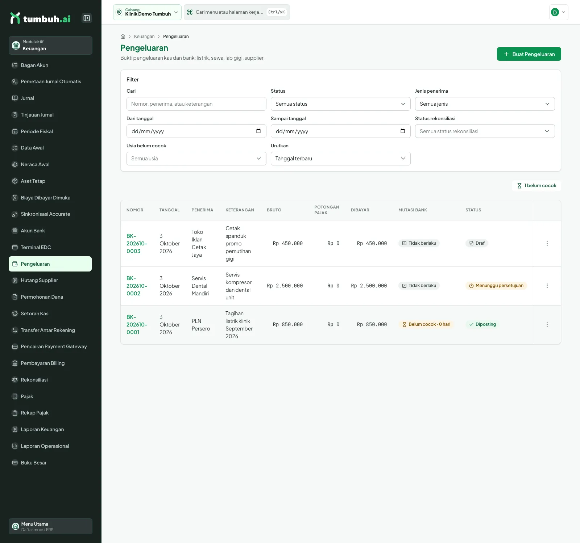Click the tumbuh.ai logo
The image size is (580, 543).
(41, 18)
